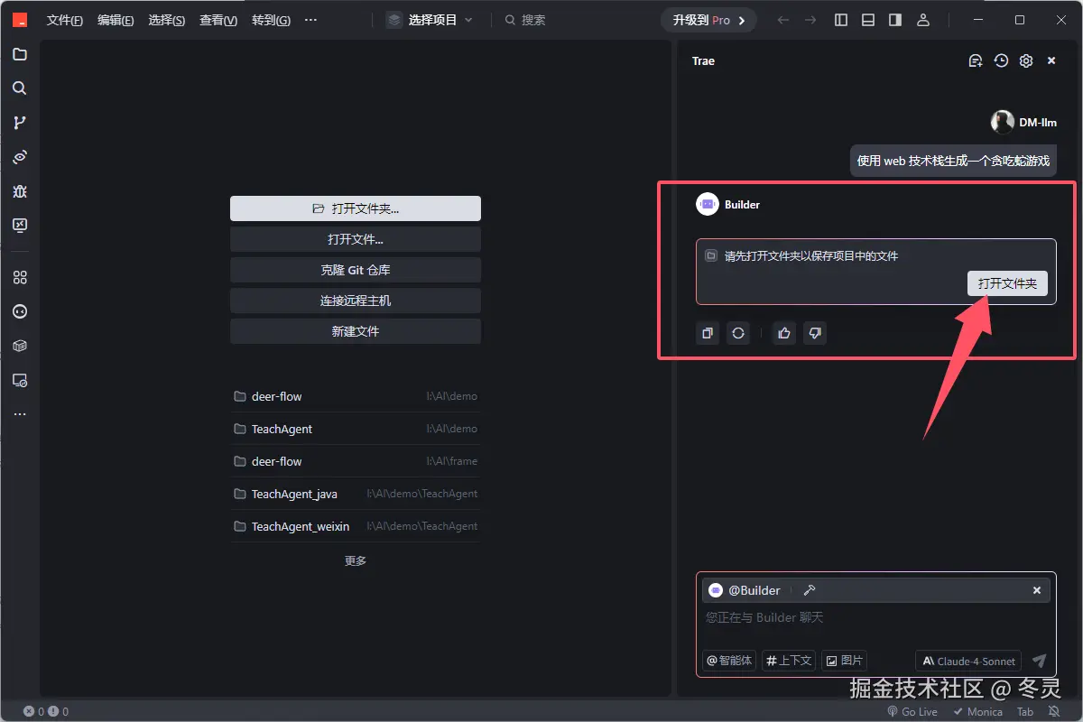Open the 查看 menu

click(217, 19)
